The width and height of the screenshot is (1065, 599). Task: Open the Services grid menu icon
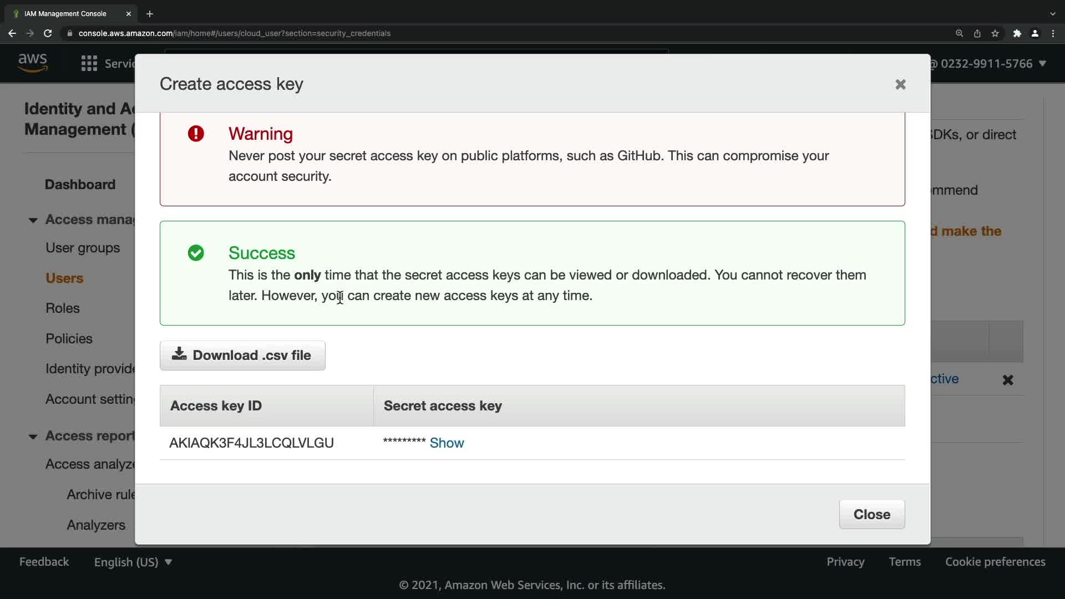[89, 64]
